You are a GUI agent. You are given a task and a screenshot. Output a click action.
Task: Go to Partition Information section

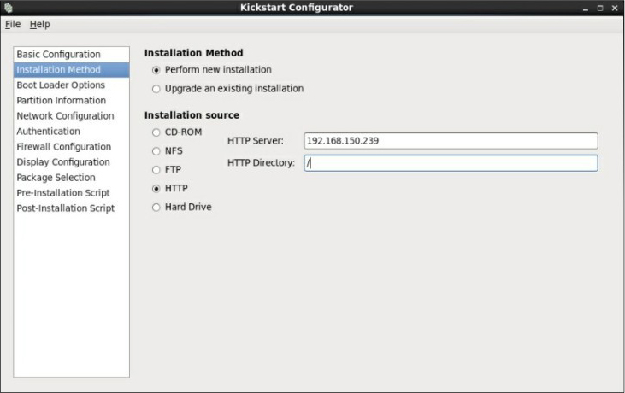click(71, 100)
